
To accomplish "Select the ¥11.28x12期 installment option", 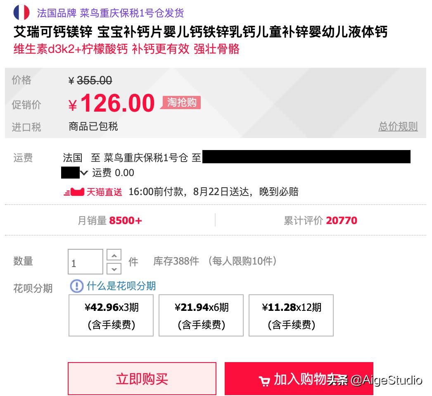I will 291,315.
